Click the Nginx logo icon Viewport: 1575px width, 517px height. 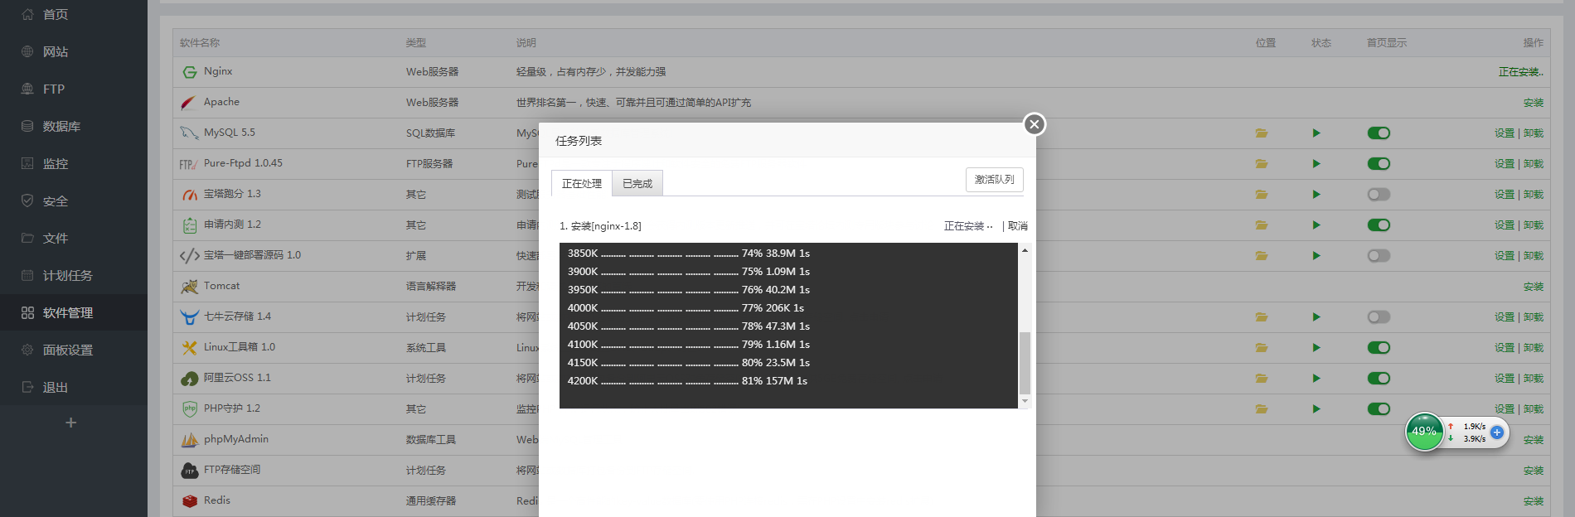190,72
